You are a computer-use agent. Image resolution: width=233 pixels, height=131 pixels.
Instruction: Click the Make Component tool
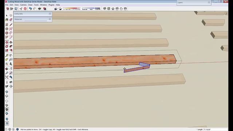11,15
